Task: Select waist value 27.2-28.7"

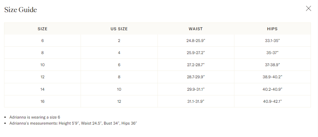Action: [196, 65]
